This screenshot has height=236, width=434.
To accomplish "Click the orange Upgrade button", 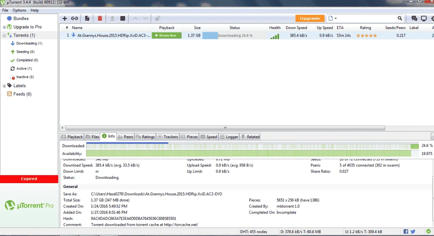I will pyautogui.click(x=310, y=18).
